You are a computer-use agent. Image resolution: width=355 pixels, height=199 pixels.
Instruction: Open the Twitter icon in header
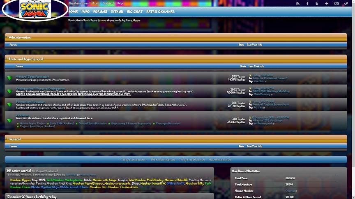coord(317,4)
